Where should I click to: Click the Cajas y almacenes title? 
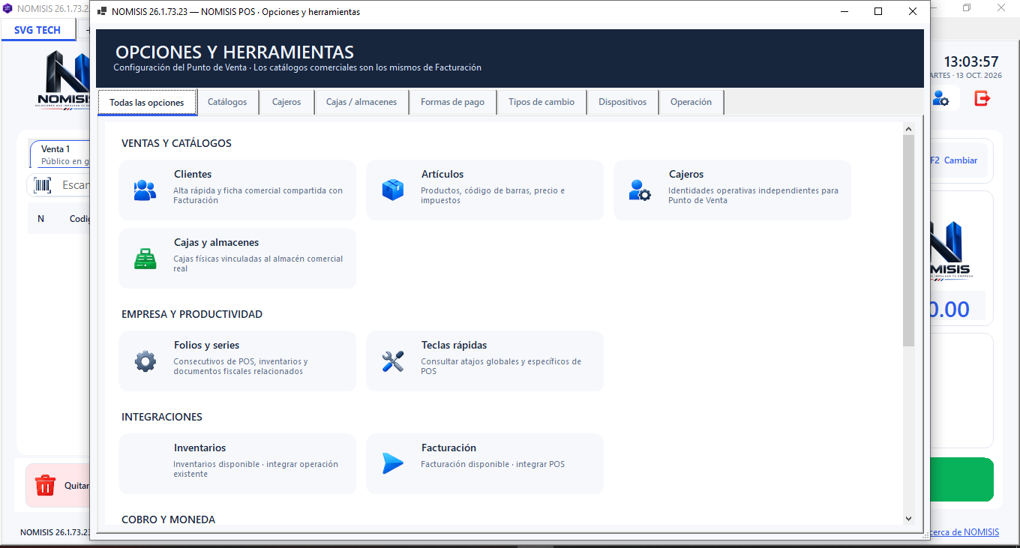point(216,242)
